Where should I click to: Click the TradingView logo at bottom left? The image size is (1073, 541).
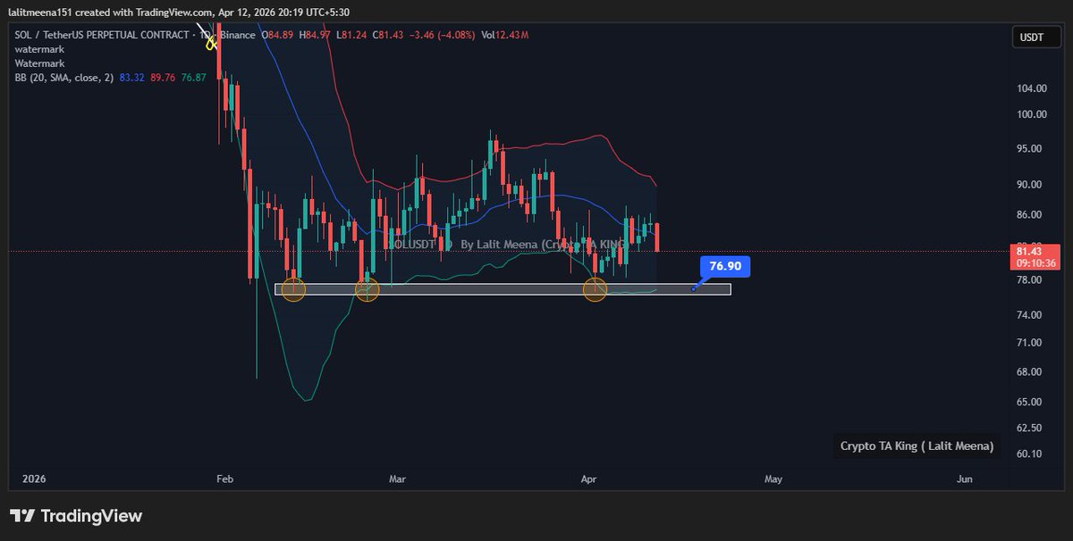tap(76, 516)
